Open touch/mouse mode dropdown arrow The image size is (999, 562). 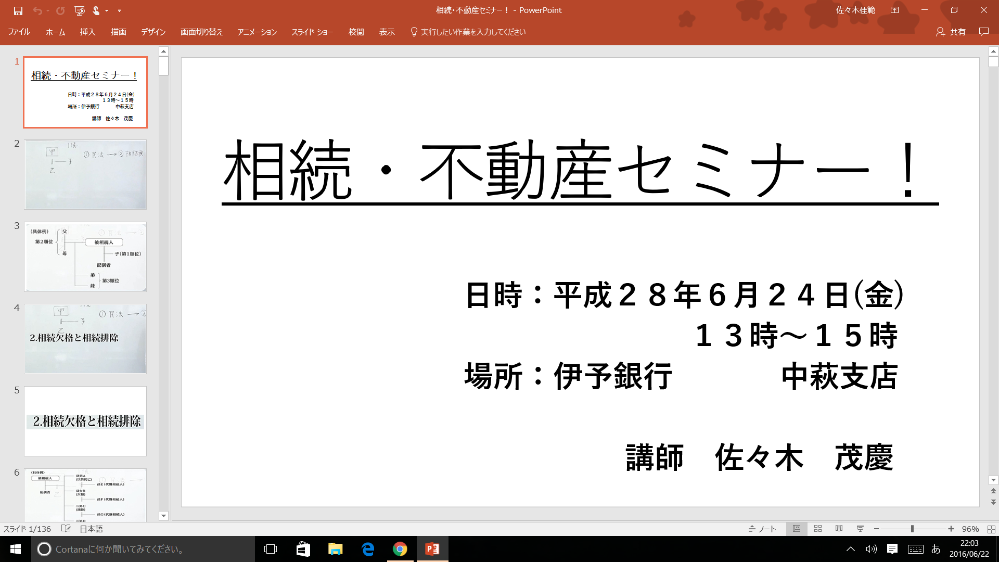107,10
